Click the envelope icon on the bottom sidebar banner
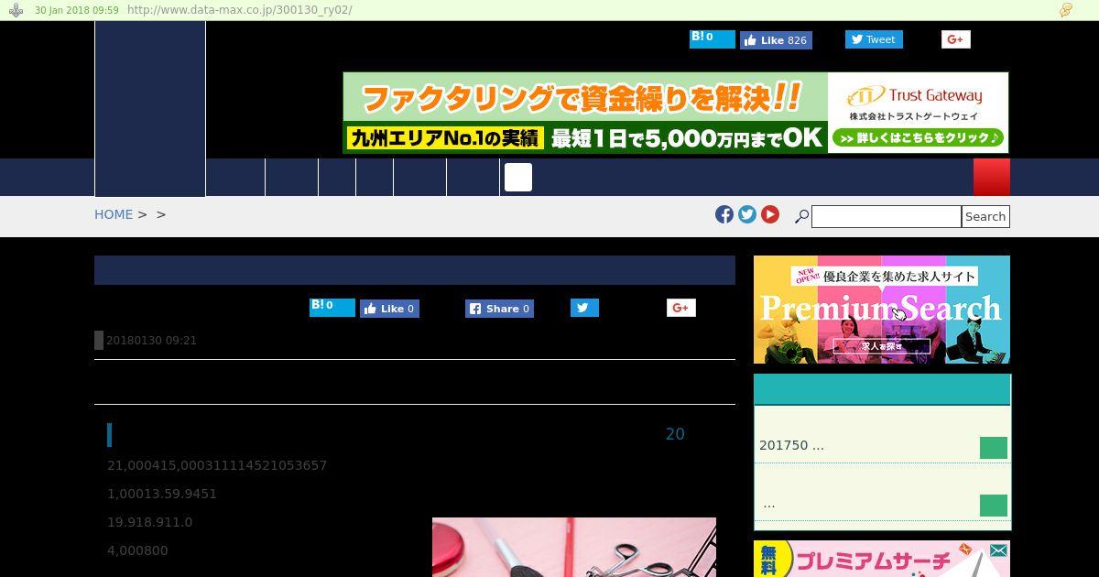1099x577 pixels. coord(998,550)
